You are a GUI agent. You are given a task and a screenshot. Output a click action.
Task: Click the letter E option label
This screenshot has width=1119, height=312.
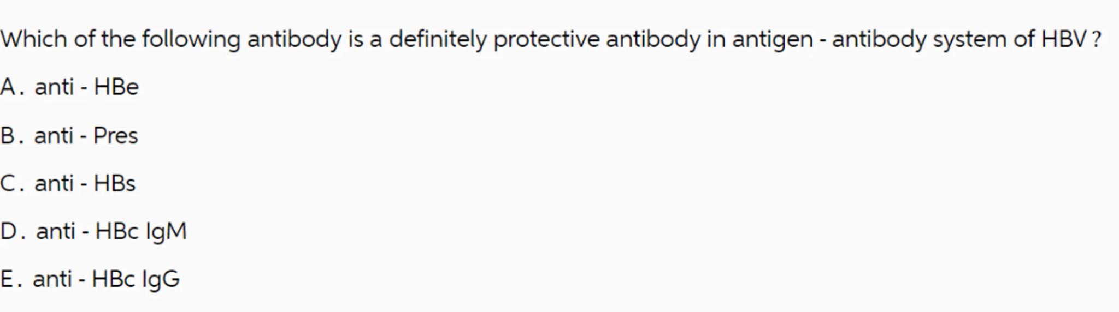(9, 279)
